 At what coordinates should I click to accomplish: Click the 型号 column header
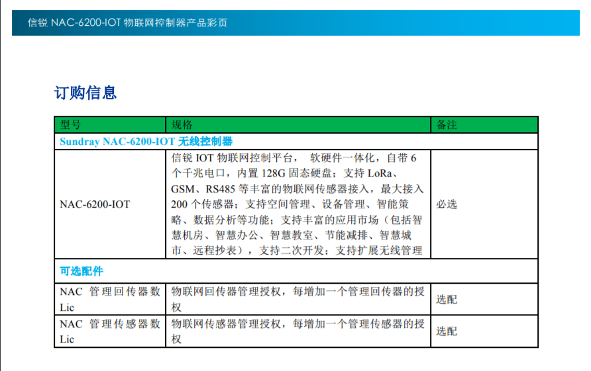click(110, 124)
